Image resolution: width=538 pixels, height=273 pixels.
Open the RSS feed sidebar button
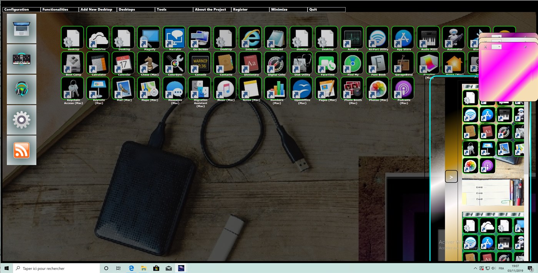tap(22, 150)
